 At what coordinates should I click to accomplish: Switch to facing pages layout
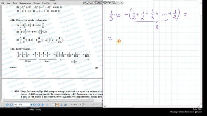point(61,105)
